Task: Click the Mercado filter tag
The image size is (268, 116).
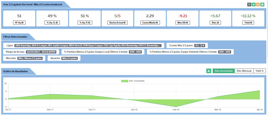Action: (31, 58)
